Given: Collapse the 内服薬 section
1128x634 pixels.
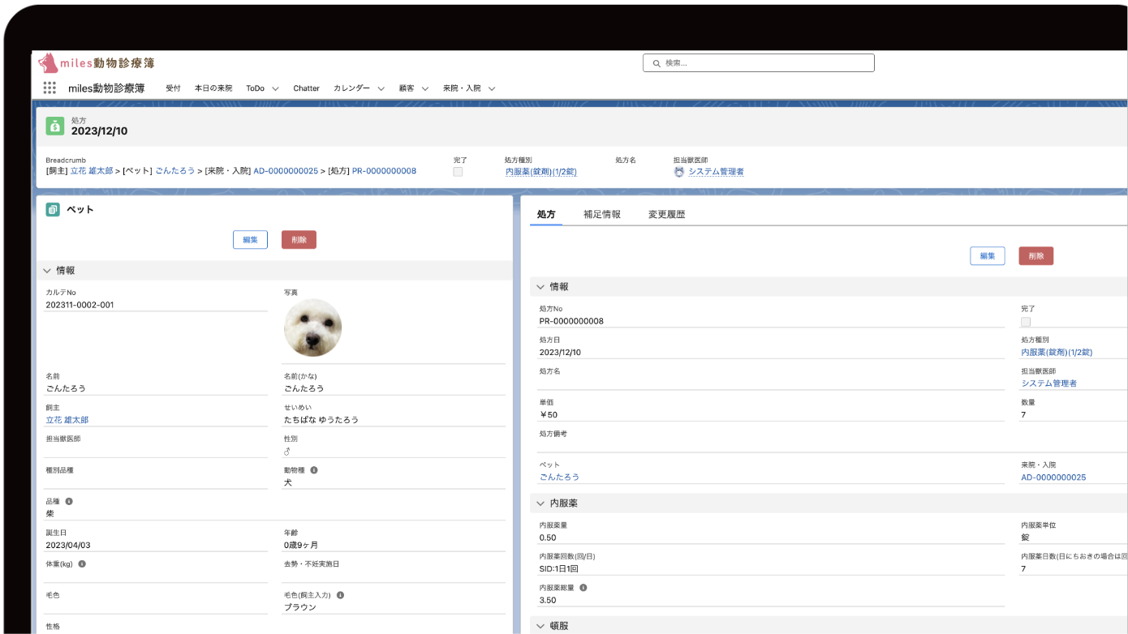Looking at the screenshot, I should click(x=540, y=503).
